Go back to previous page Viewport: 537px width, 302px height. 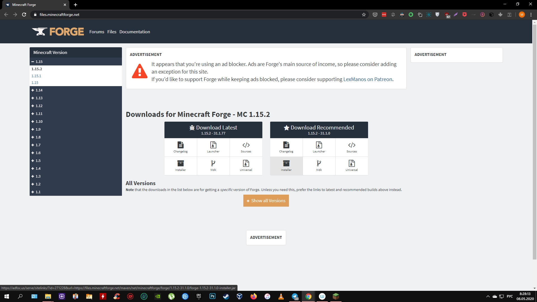point(6,15)
